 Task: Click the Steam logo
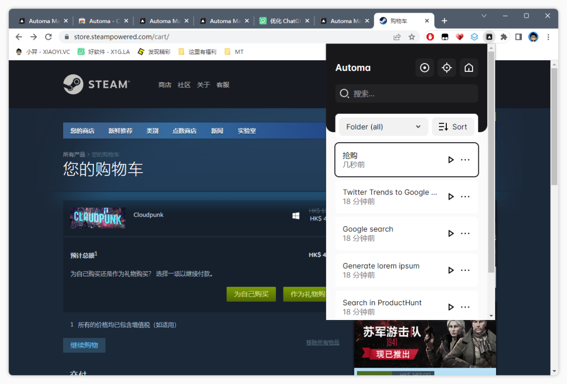point(96,84)
